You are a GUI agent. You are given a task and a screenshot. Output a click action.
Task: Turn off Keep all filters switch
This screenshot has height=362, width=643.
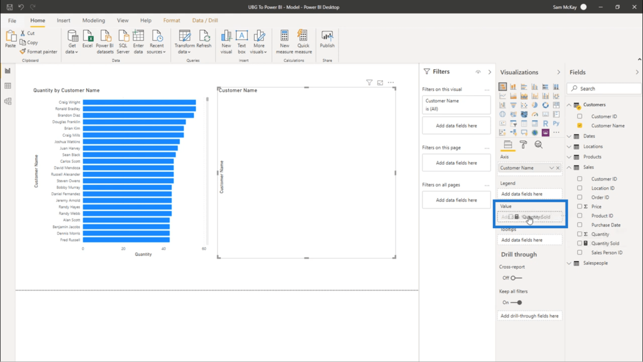(516, 302)
